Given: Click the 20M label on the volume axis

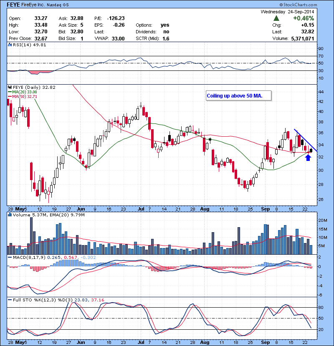Looking at the screenshot, I should point(322,220).
